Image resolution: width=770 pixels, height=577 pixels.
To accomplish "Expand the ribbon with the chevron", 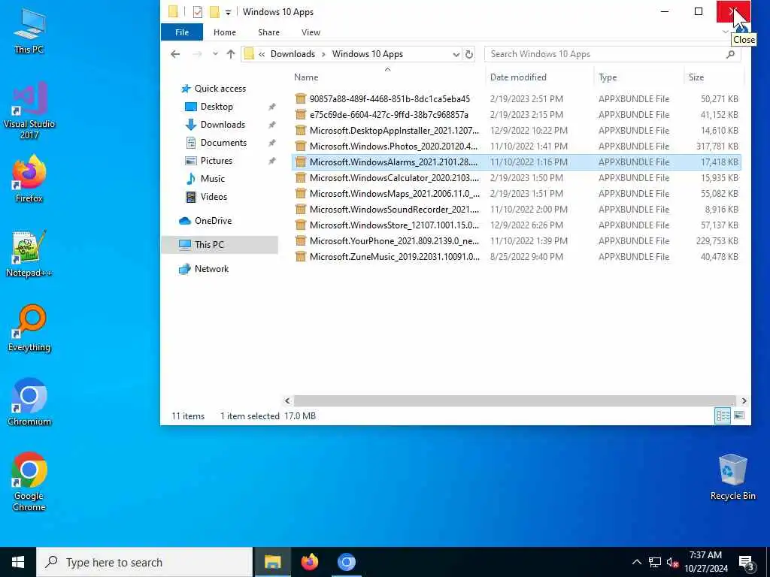I will click(x=726, y=32).
